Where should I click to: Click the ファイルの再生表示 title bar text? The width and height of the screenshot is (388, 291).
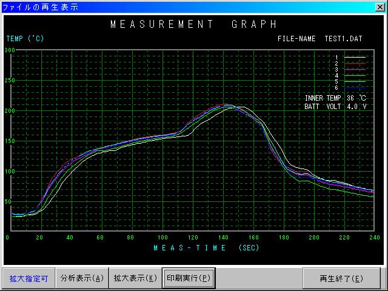(40, 7)
